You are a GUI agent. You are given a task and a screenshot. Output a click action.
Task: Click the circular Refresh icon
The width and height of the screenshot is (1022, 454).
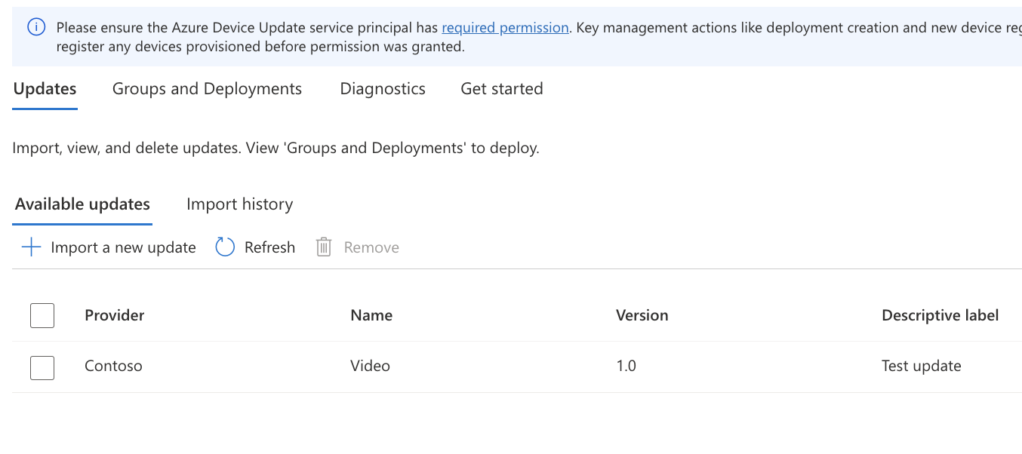coord(225,247)
